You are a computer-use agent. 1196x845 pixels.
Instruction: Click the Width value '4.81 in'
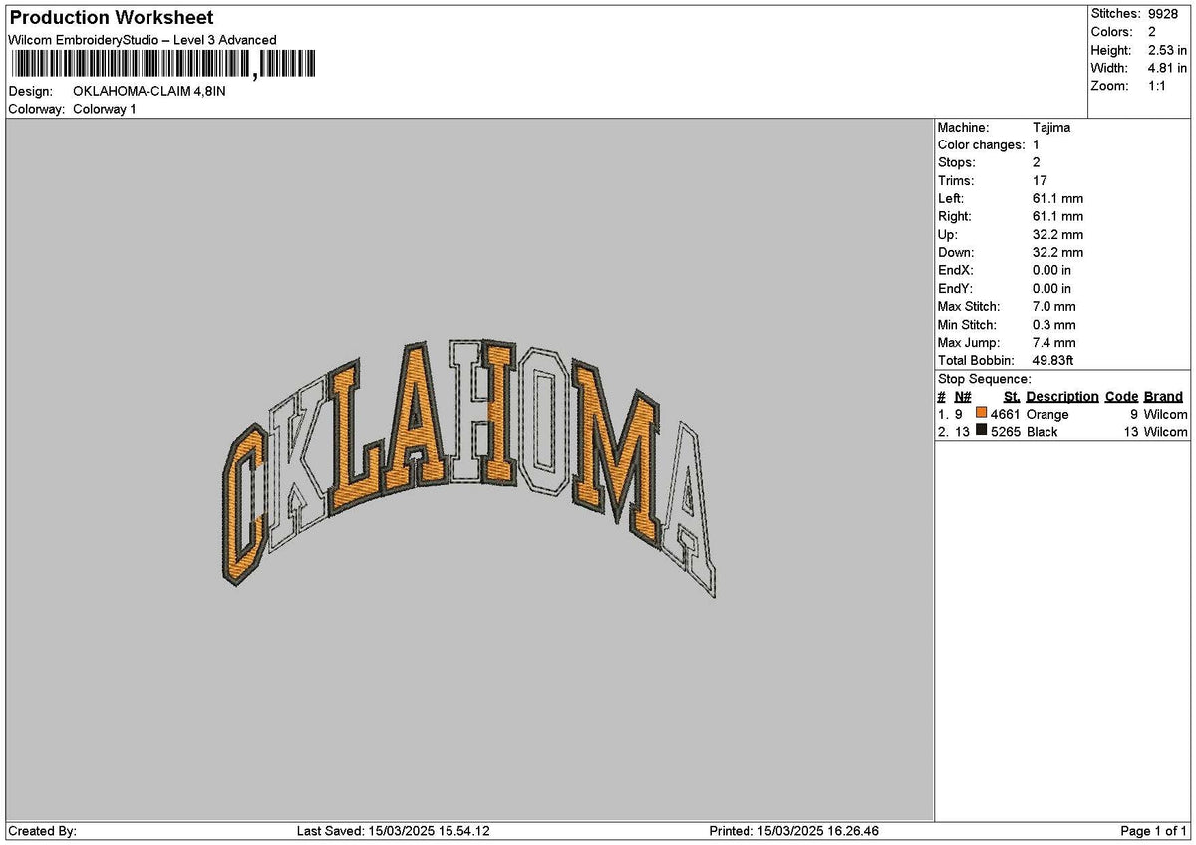pyautogui.click(x=1168, y=68)
